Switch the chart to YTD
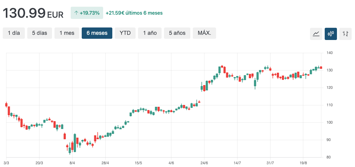The width and height of the screenshot is (355, 167). point(125,33)
